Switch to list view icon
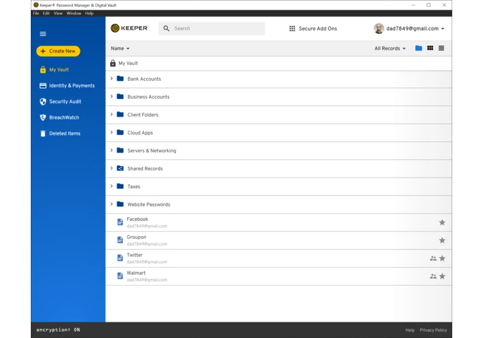The image size is (483, 338). click(x=441, y=48)
